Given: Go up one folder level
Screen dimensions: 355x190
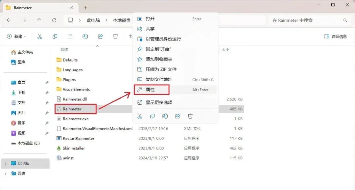Looking at the screenshot, I should click(x=39, y=20).
